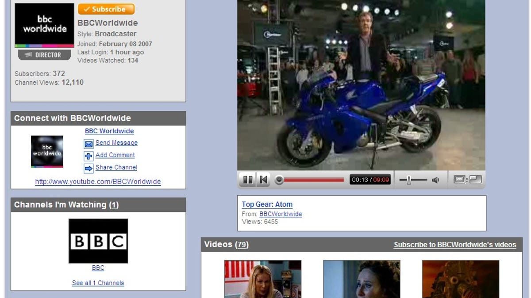Image resolution: width=531 pixels, height=298 pixels.
Task: Mute the video with the speaker icon
Action: coord(435,180)
